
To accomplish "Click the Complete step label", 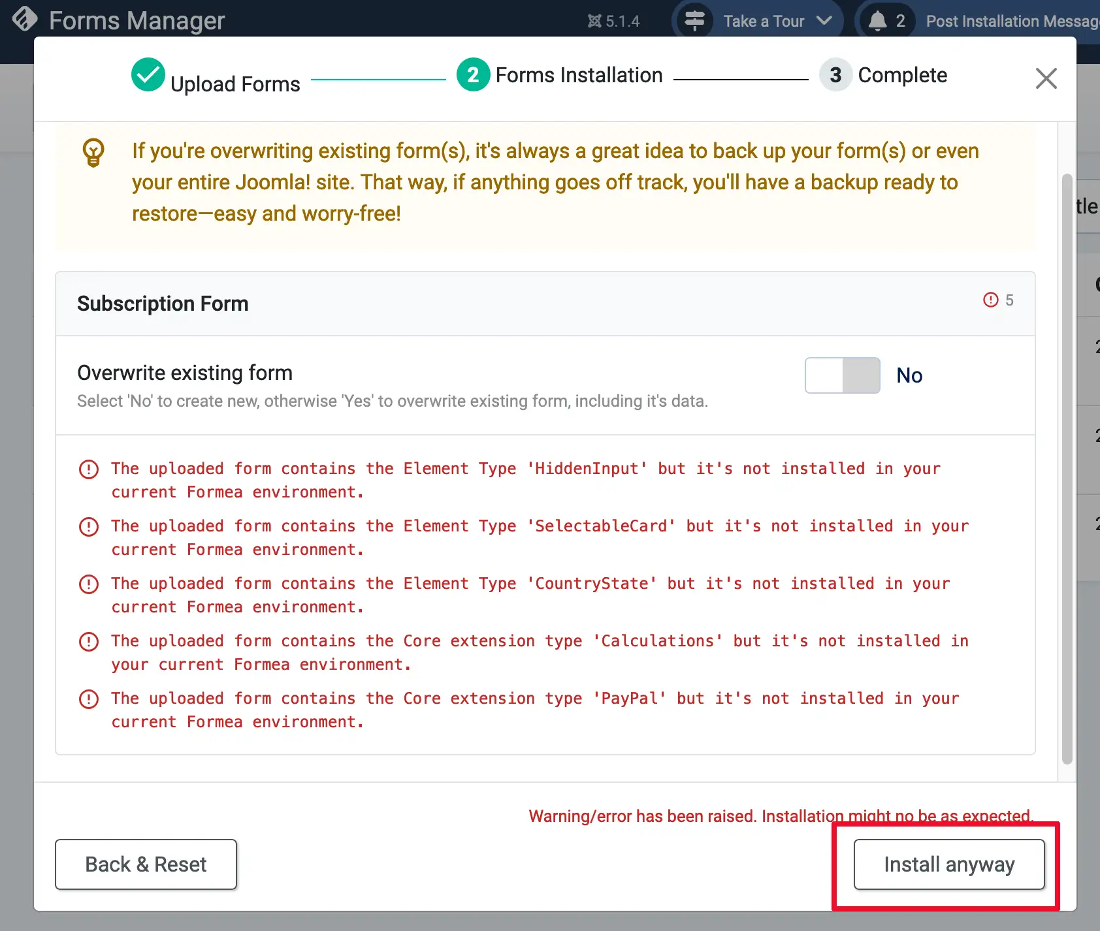I will [902, 75].
